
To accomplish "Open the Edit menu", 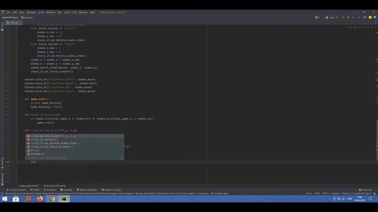I will click(15, 12).
